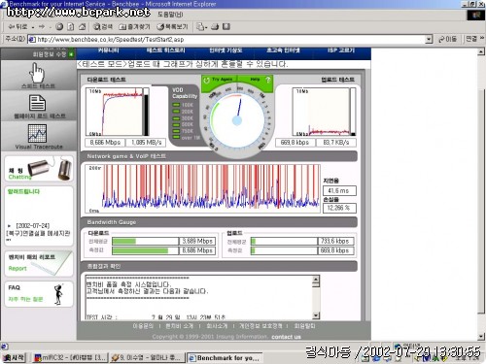This screenshot has height=364, width=486.
Task: Expand the address bar dropdown arrow
Action: coord(429,40)
